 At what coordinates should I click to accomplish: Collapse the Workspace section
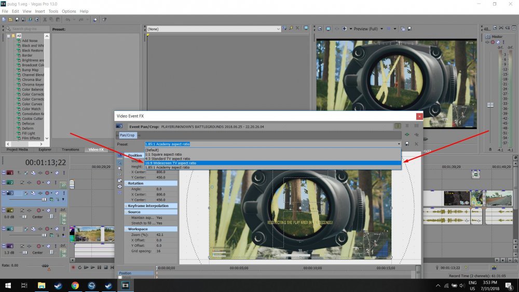click(126, 229)
